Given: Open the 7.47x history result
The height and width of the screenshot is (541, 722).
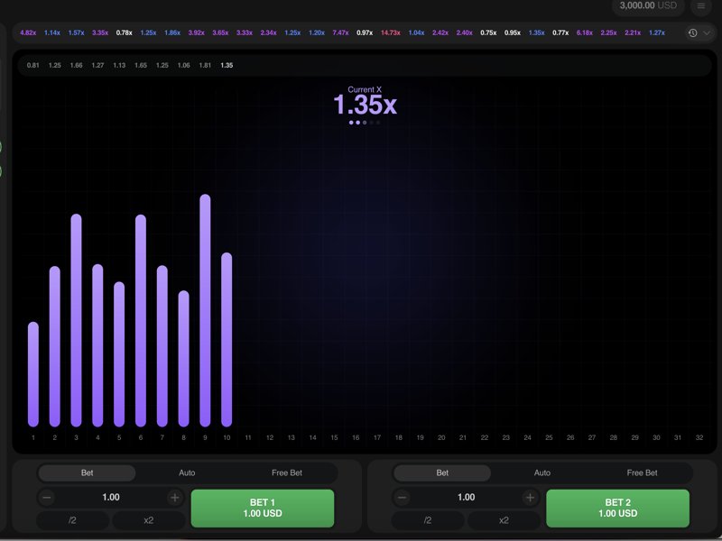Looking at the screenshot, I should pyautogui.click(x=341, y=32).
